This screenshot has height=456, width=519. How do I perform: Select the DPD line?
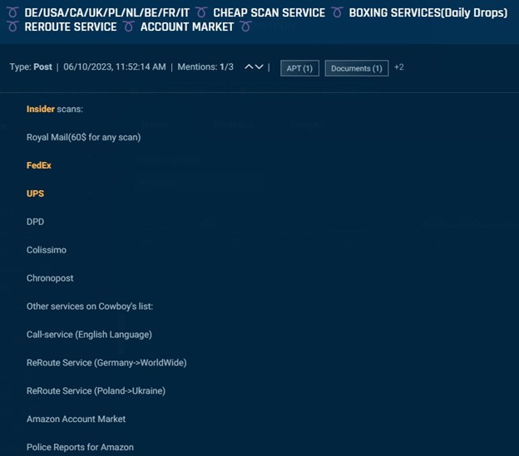(35, 222)
